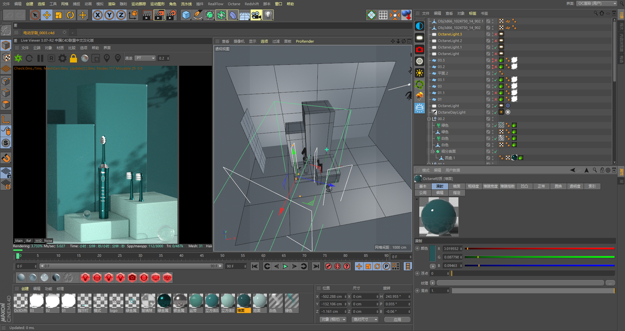
Task: Open Live Viewer settings gear
Action: pos(62,58)
